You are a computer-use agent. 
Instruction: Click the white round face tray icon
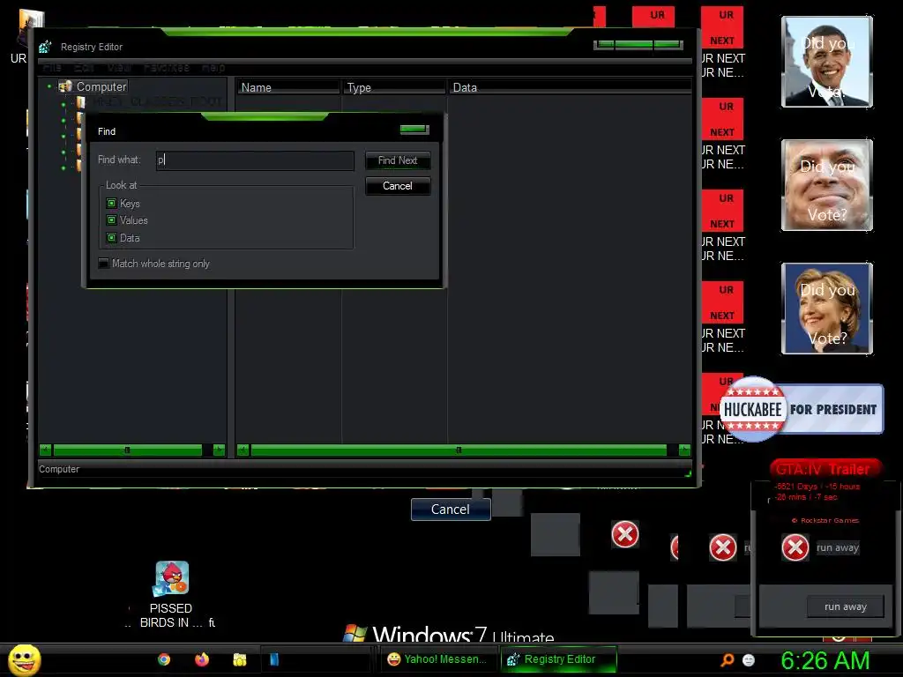click(x=749, y=660)
